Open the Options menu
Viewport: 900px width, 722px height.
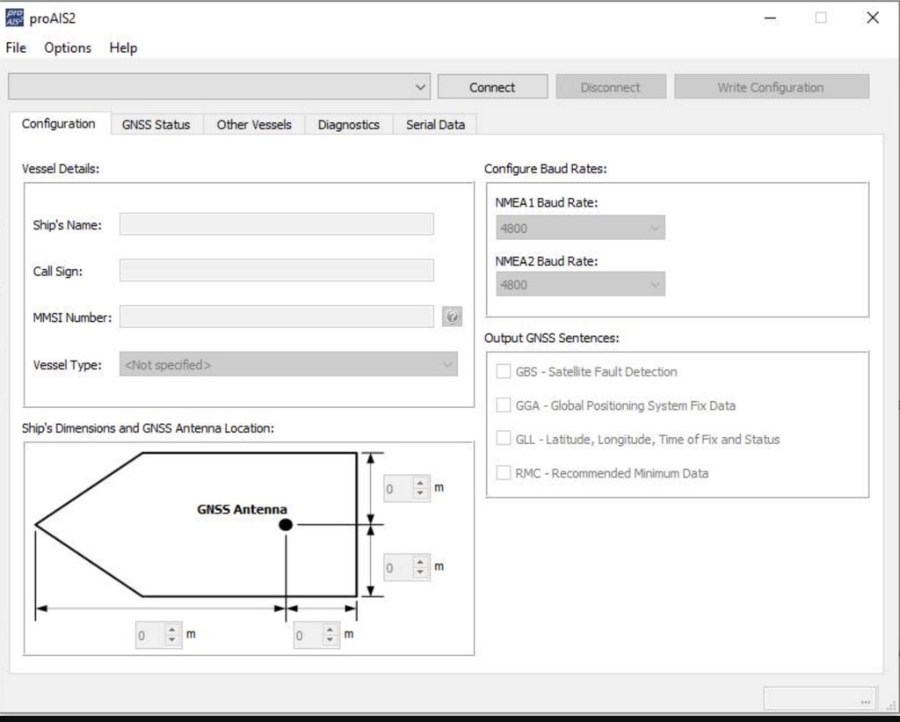tap(68, 47)
